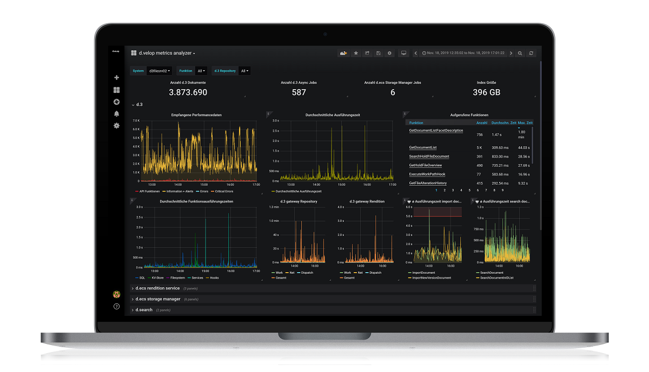649x372 pixels.
Task: Sort the table by Anzahl column
Action: pyautogui.click(x=482, y=123)
